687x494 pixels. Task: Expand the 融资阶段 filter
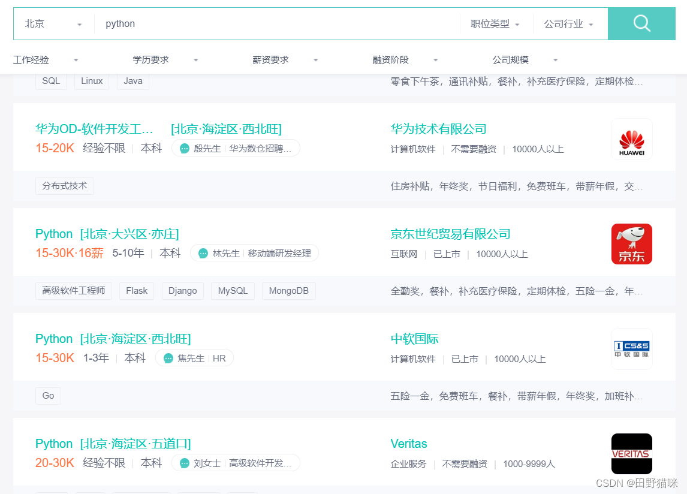[x=405, y=59]
